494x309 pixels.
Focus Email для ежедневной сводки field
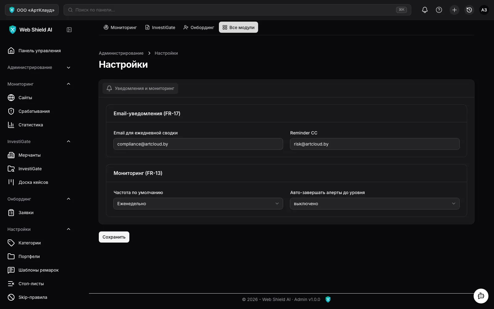click(x=198, y=144)
